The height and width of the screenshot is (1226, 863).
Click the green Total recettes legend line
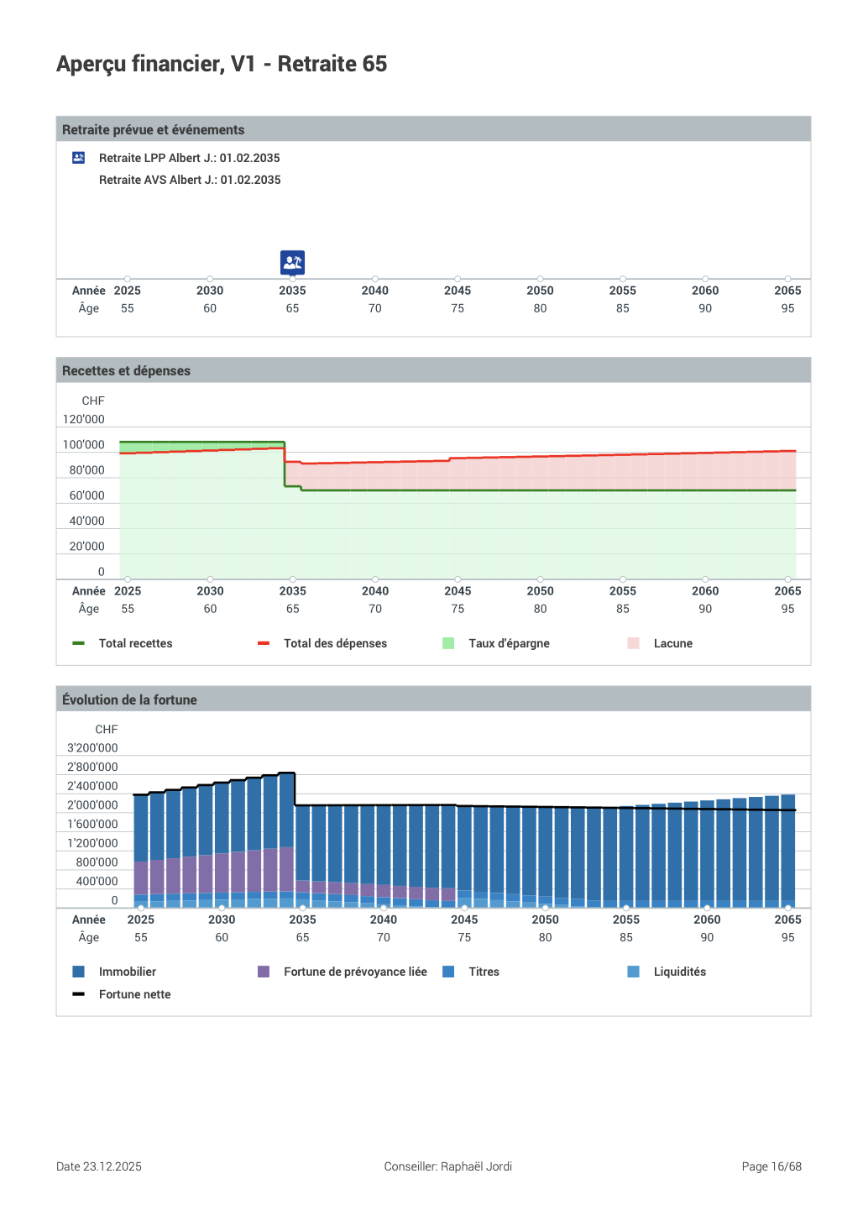point(79,643)
